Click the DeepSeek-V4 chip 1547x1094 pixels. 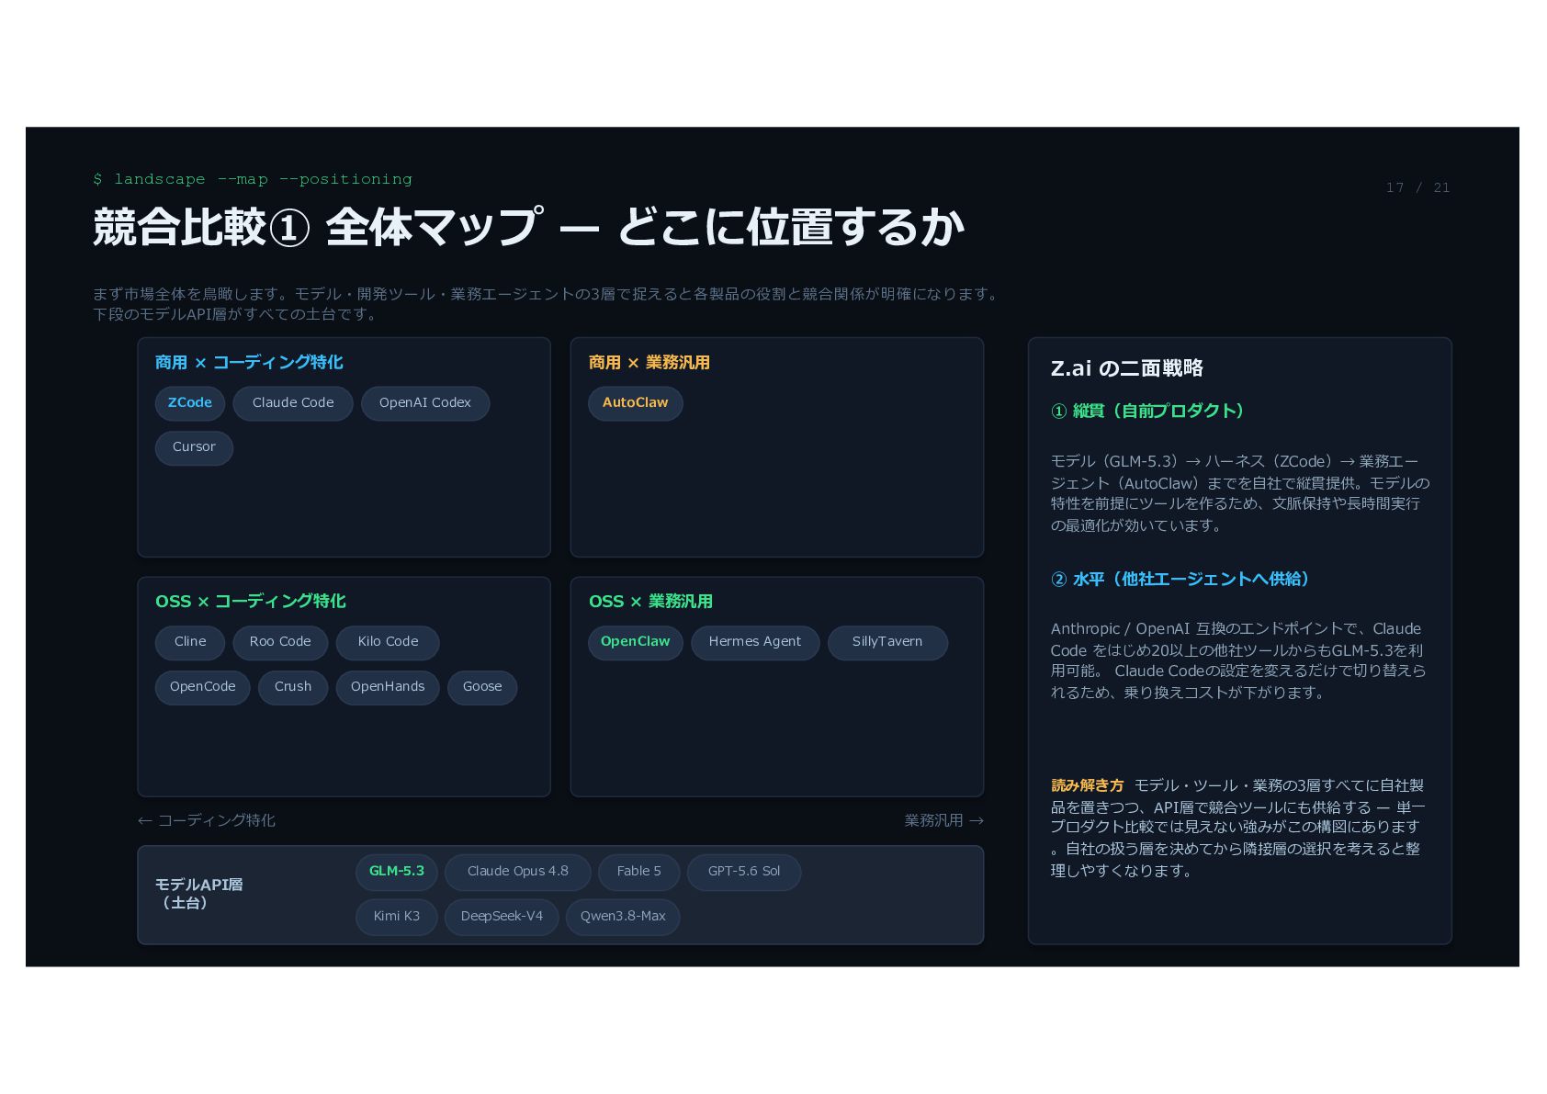tap(502, 917)
